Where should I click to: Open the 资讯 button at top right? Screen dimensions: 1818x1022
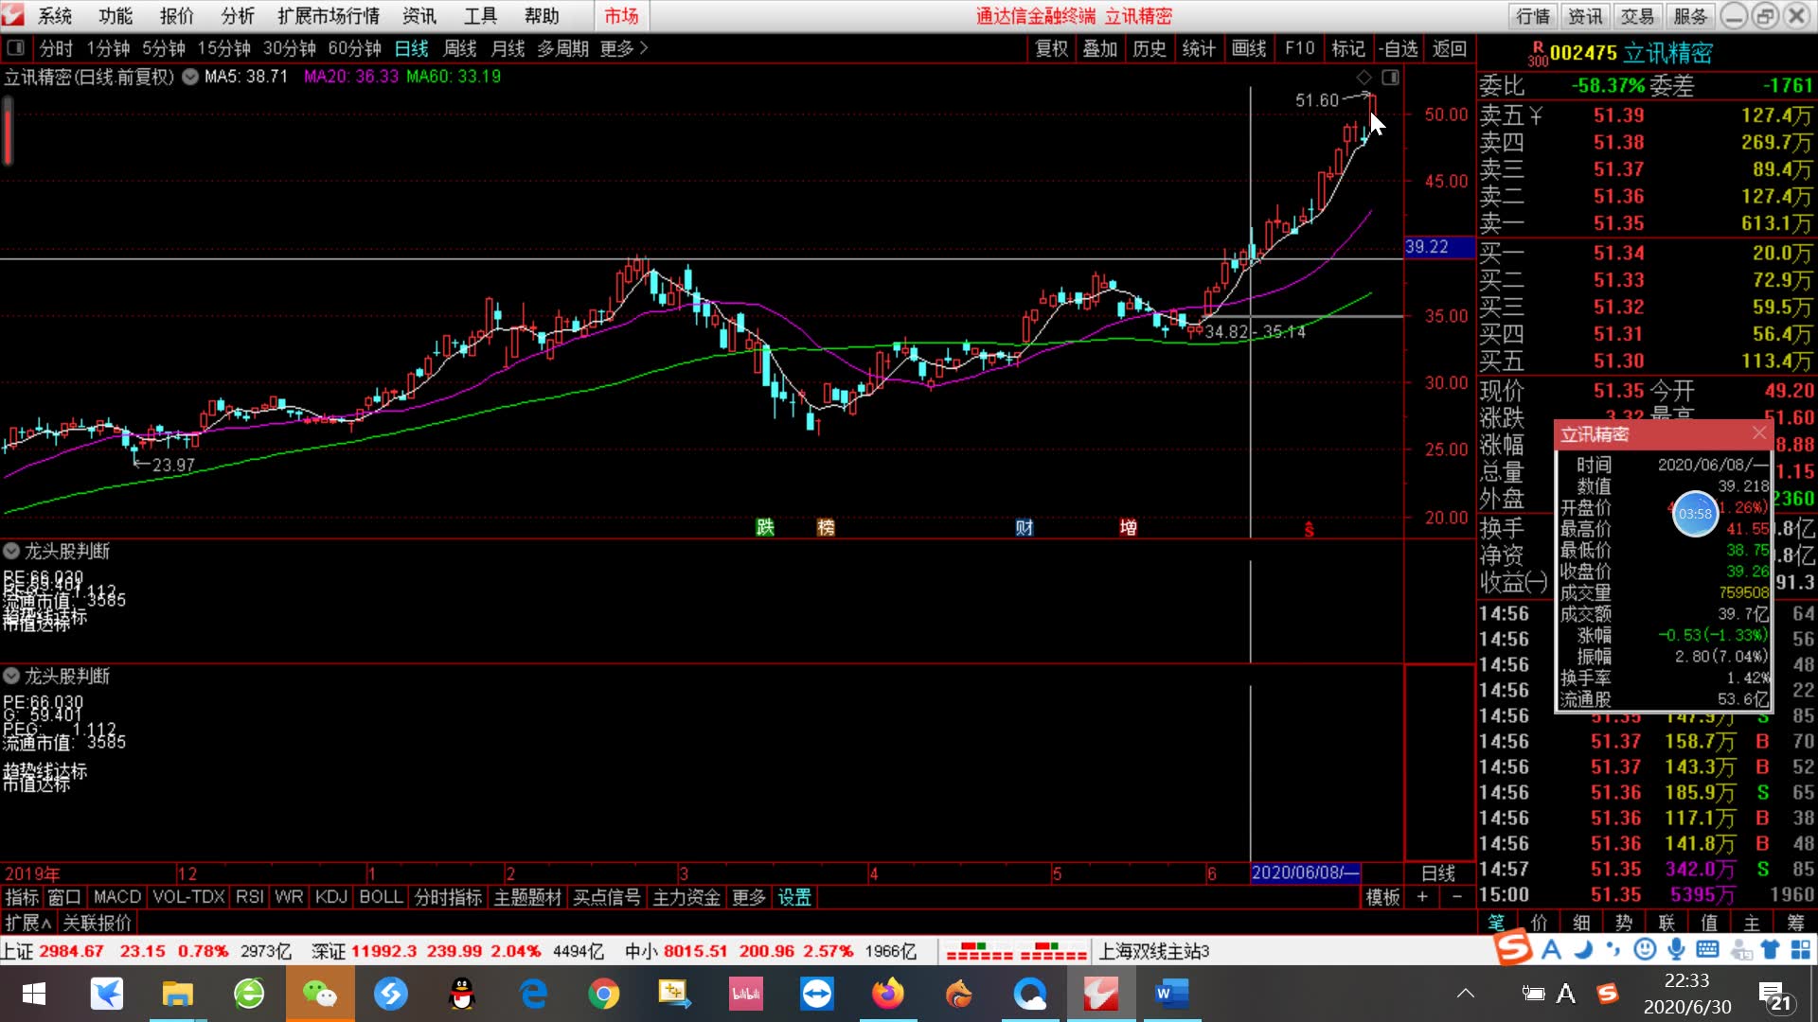1585,16
